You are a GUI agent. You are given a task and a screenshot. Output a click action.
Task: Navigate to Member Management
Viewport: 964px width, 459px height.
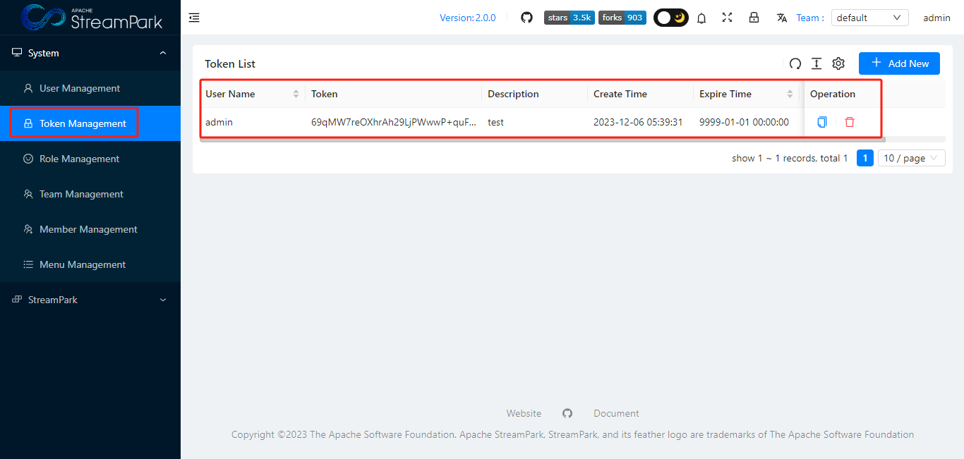pyautogui.click(x=88, y=228)
